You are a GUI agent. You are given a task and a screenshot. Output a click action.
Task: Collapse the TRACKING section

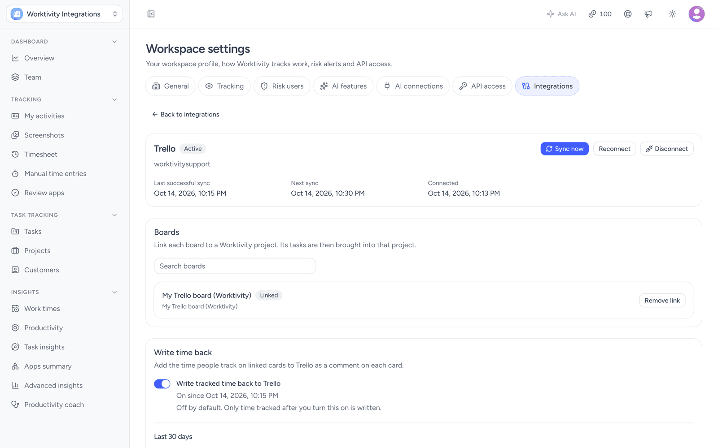(114, 99)
